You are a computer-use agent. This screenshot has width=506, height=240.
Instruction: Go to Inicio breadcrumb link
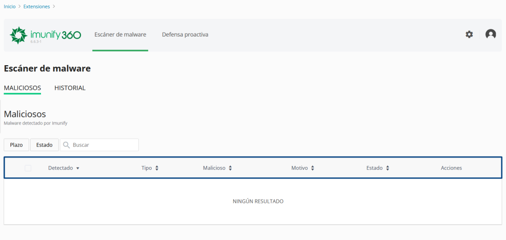[9, 6]
